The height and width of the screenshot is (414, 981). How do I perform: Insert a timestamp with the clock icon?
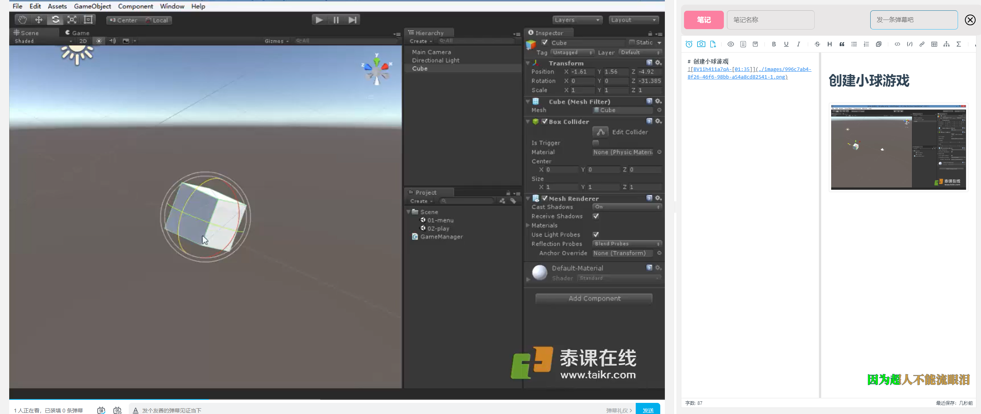coord(689,44)
